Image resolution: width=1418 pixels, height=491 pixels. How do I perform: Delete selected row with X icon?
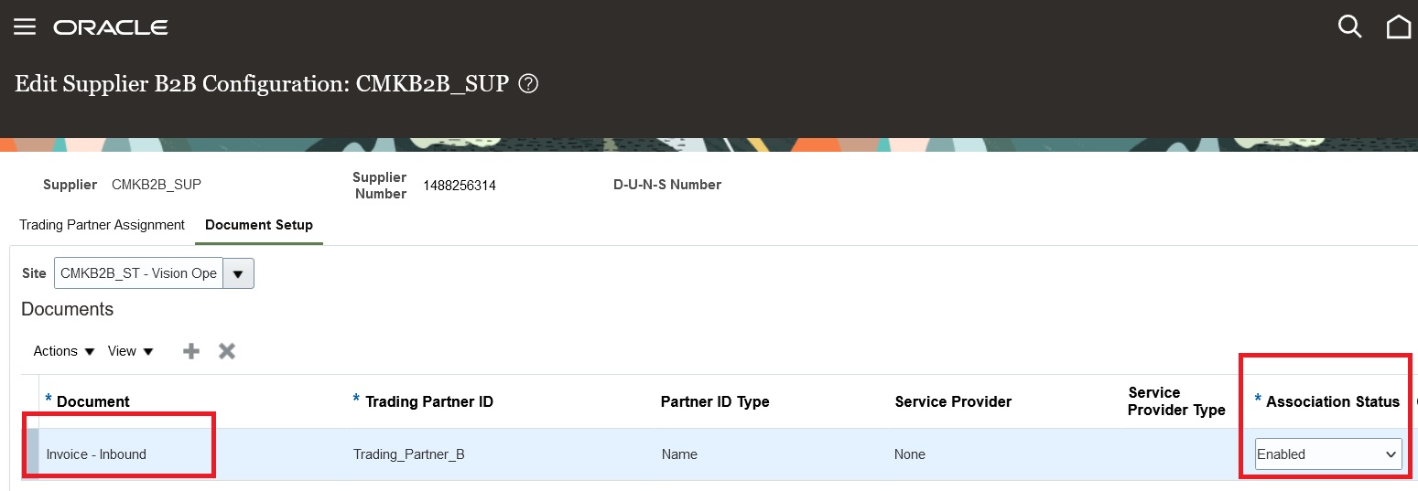click(x=227, y=351)
